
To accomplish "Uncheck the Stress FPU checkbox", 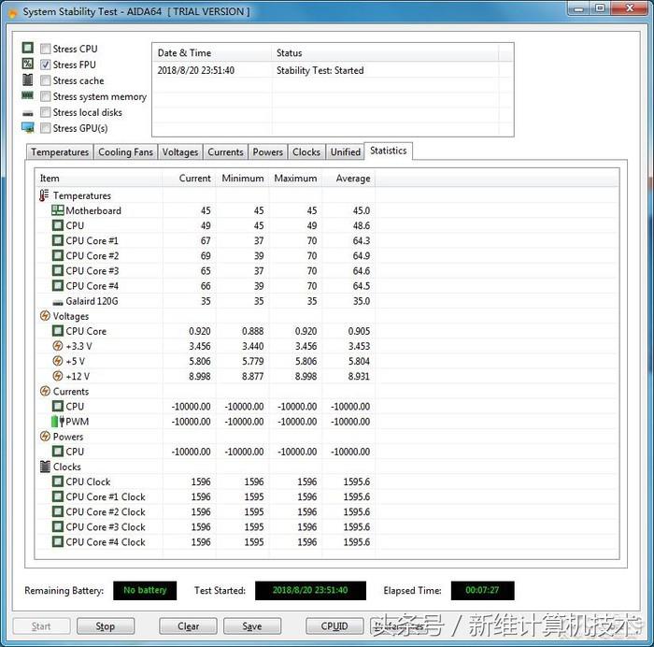I will pos(46,65).
